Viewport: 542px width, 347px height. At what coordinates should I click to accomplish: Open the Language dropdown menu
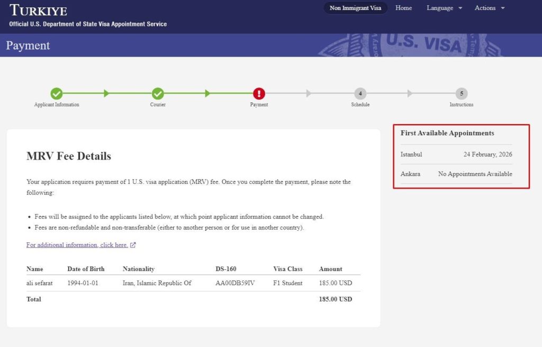tap(444, 8)
